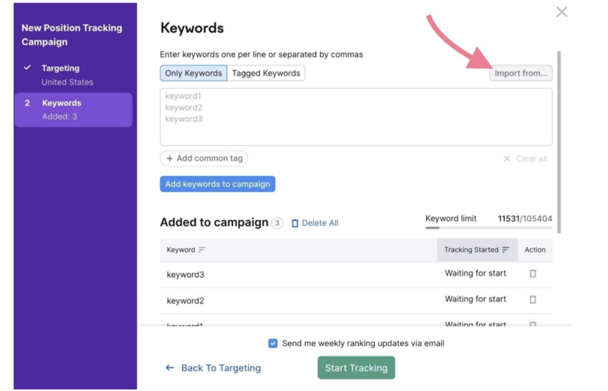This screenshot has width=608, height=391.
Task: Click trash icon beside Delete All
Action: (295, 223)
